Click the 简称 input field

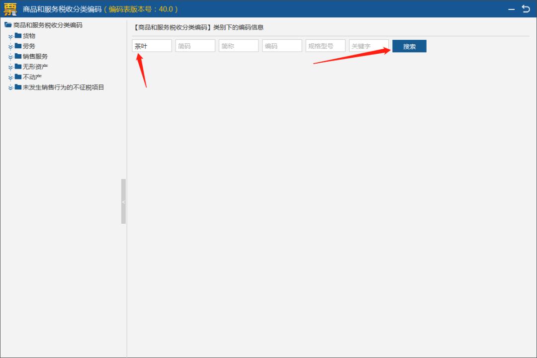[239, 46]
